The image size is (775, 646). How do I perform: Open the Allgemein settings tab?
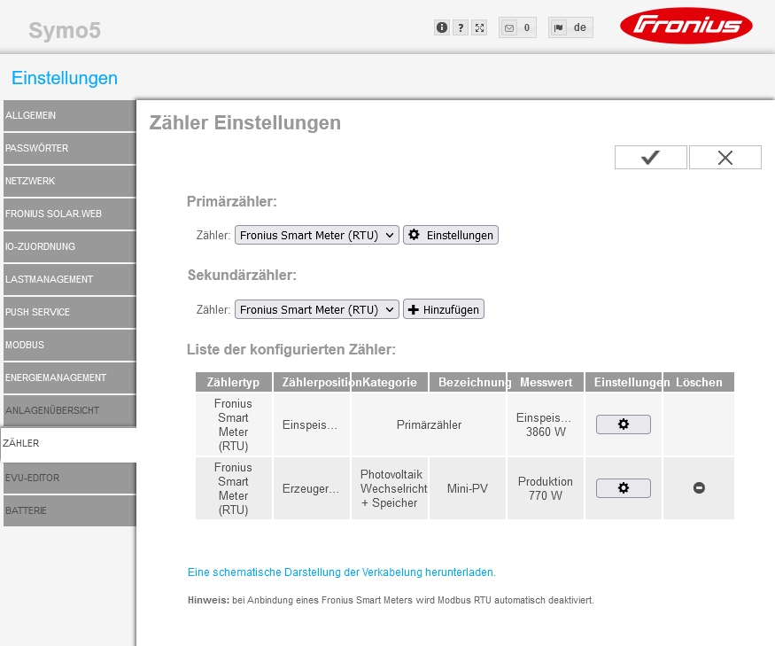coord(70,116)
